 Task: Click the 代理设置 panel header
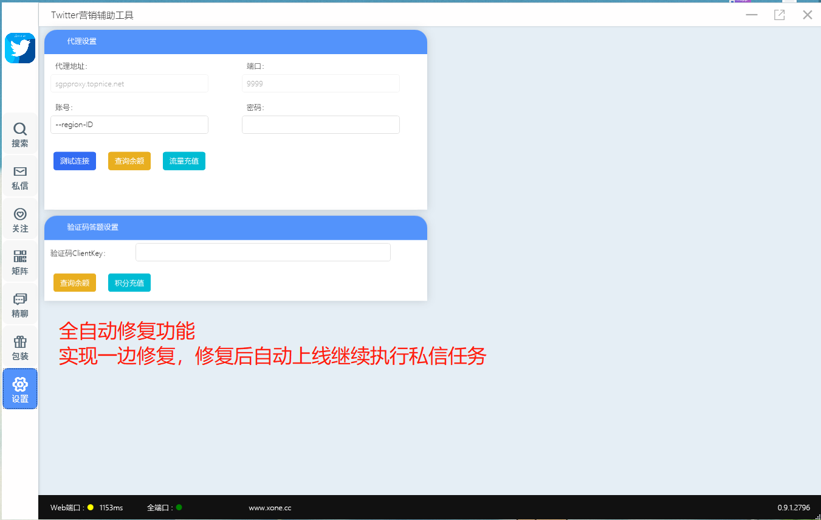236,42
